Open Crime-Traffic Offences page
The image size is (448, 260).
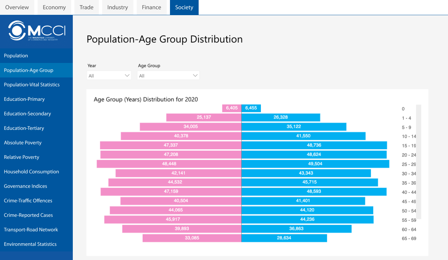pos(28,201)
